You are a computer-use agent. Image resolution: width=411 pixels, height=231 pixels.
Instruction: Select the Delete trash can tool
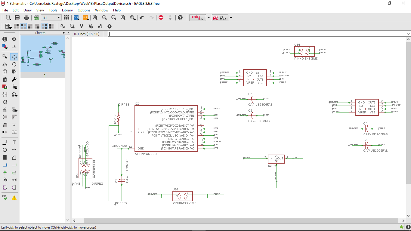click(x=5, y=79)
